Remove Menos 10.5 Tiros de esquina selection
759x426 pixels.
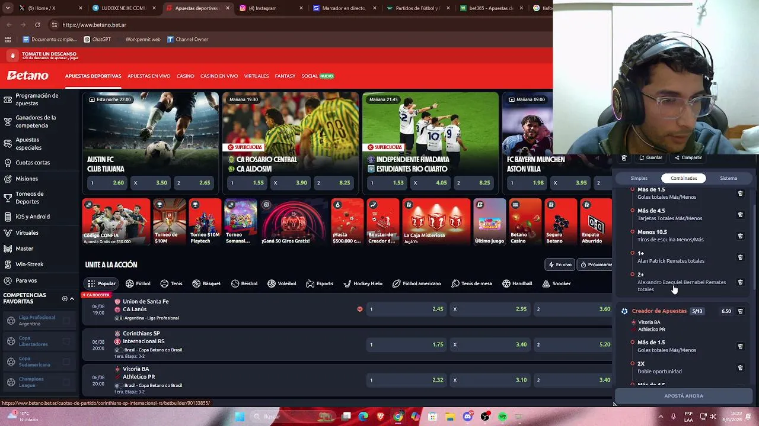click(x=740, y=236)
